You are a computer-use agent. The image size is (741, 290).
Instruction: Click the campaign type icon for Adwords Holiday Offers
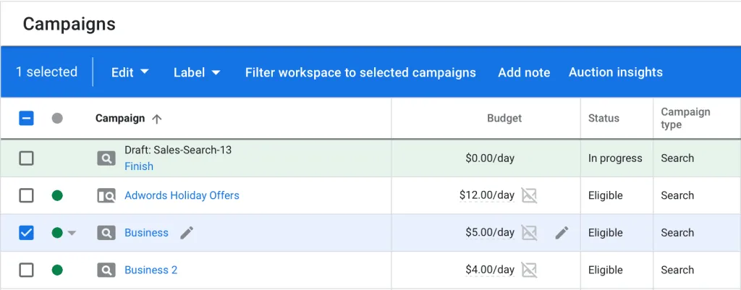(x=106, y=195)
